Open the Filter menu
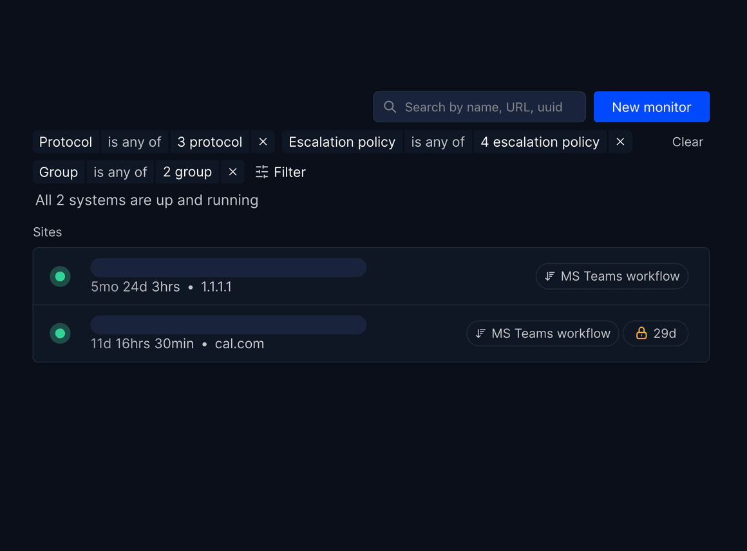 [x=281, y=172]
